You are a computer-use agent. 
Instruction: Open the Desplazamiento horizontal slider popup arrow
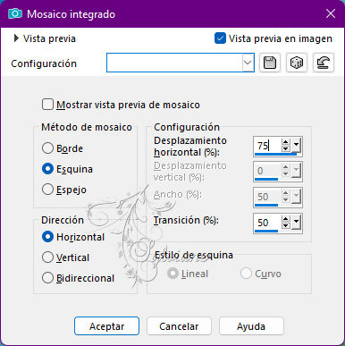pos(296,146)
